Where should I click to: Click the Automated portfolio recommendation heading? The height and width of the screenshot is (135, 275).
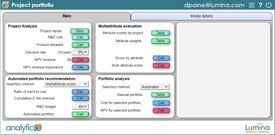click(x=42, y=79)
